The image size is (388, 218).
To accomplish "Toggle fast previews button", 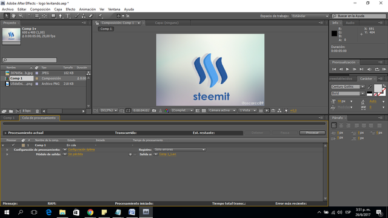I will coord(267,110).
